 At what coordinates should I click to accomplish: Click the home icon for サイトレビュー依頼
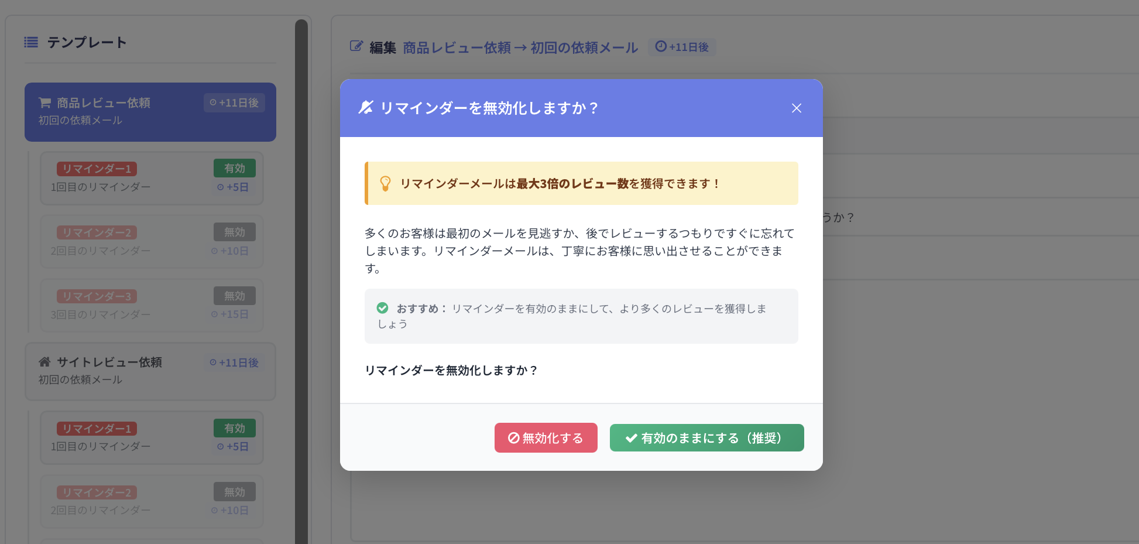pos(44,362)
